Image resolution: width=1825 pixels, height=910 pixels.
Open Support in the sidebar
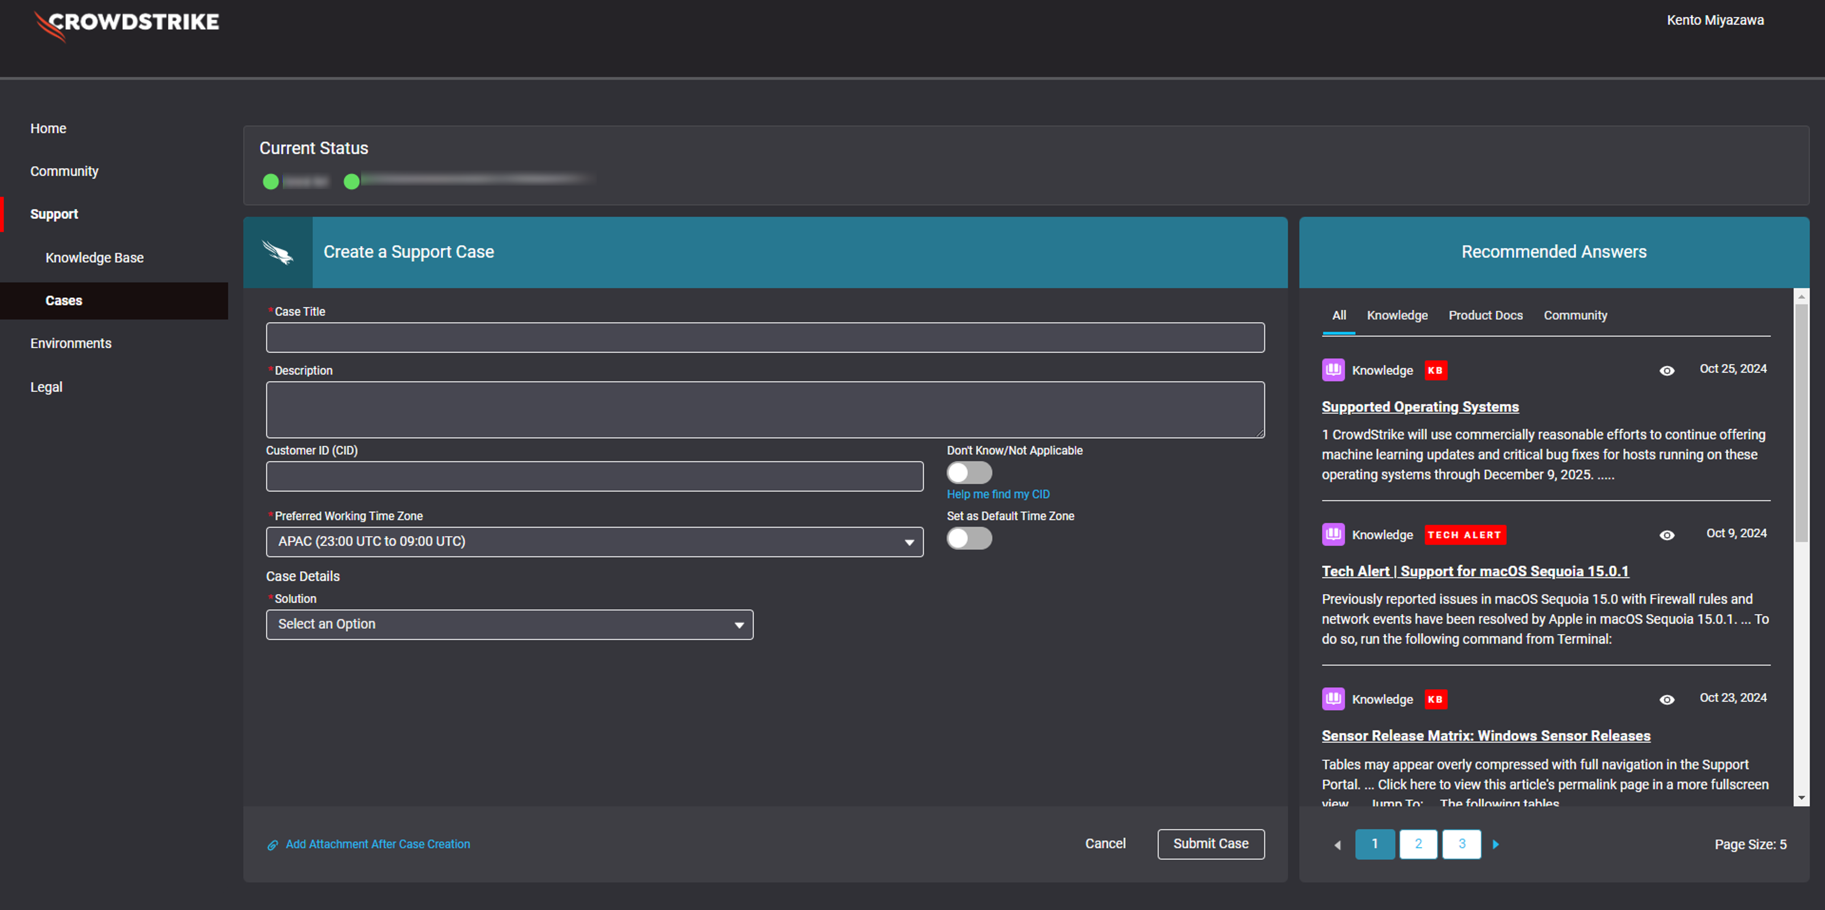coord(54,214)
